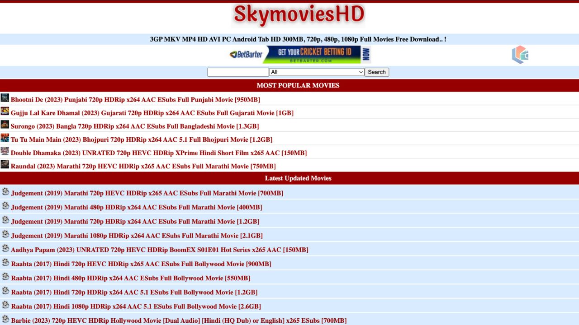579x325 pixels.
Task: Open Bhootni De (2023) Punjabi movie link
Action: (x=135, y=100)
